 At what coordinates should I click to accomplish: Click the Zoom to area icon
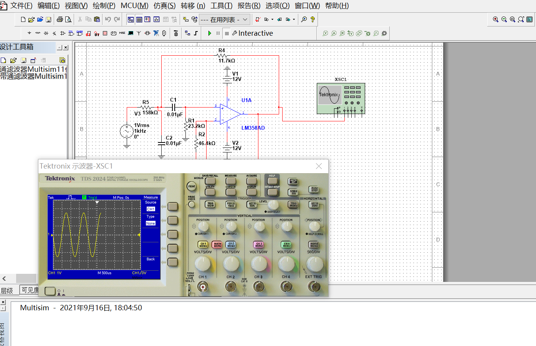513,19
